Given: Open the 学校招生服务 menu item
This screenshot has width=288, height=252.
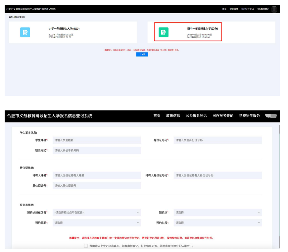Looking at the screenshot, I should [x=249, y=116].
